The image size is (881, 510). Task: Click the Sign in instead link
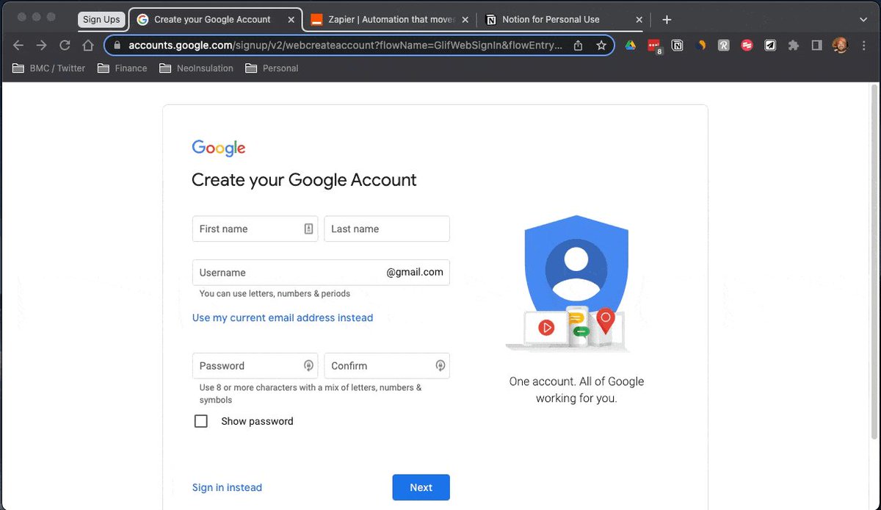point(227,487)
